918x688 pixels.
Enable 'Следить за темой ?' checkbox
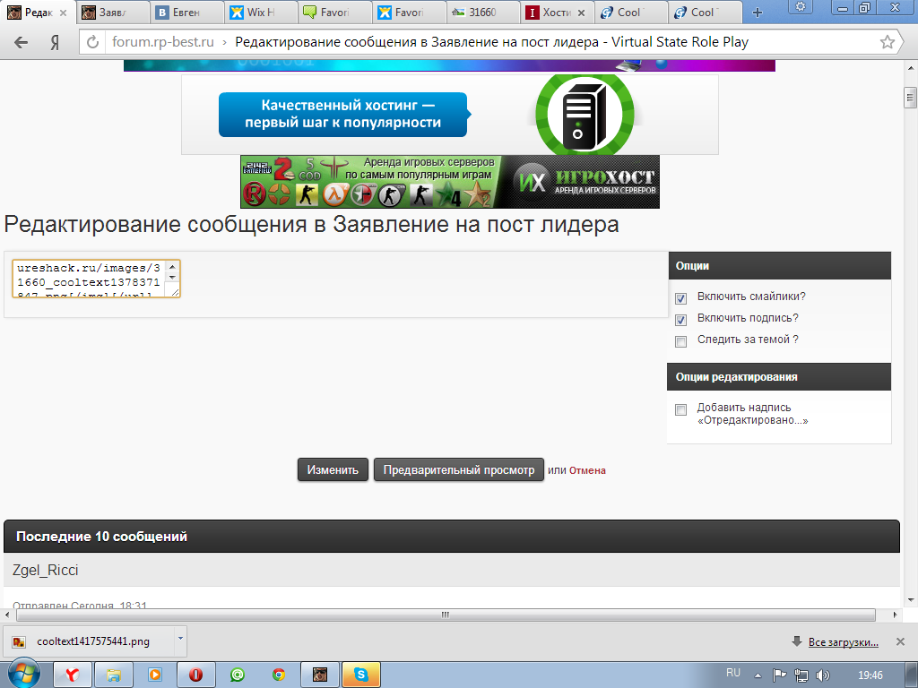pos(680,341)
